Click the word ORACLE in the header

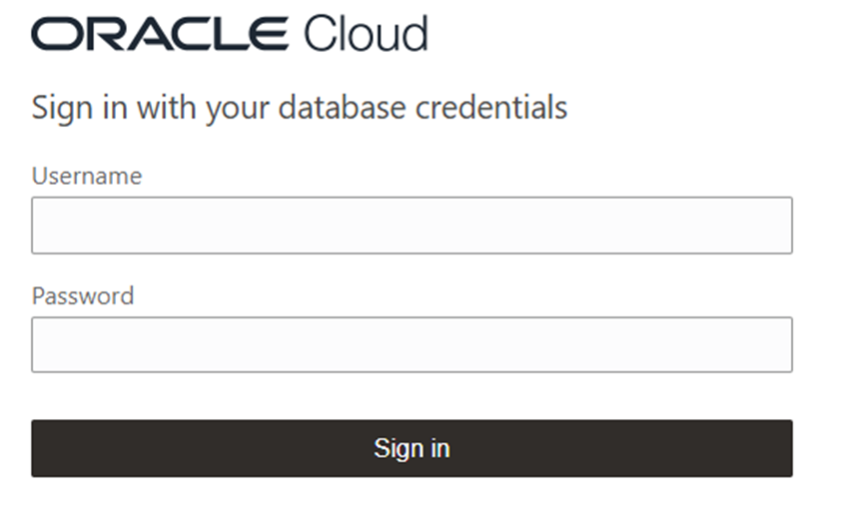pos(160,34)
